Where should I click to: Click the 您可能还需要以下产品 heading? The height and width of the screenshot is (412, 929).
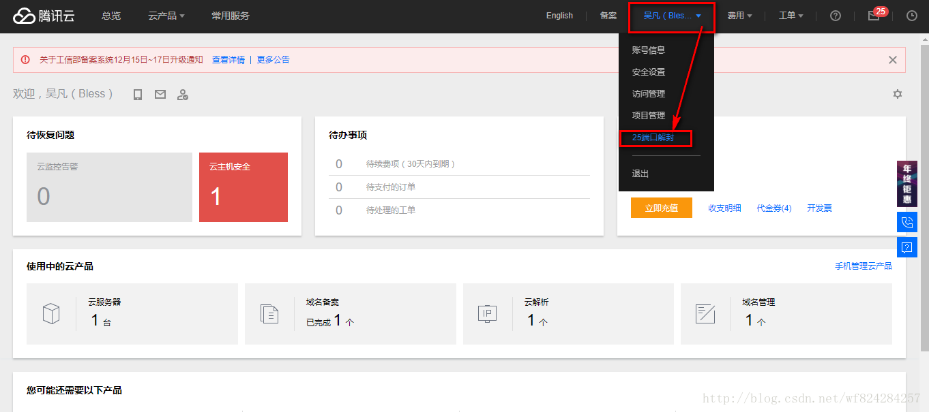point(74,390)
